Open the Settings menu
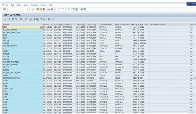 point(35,5)
